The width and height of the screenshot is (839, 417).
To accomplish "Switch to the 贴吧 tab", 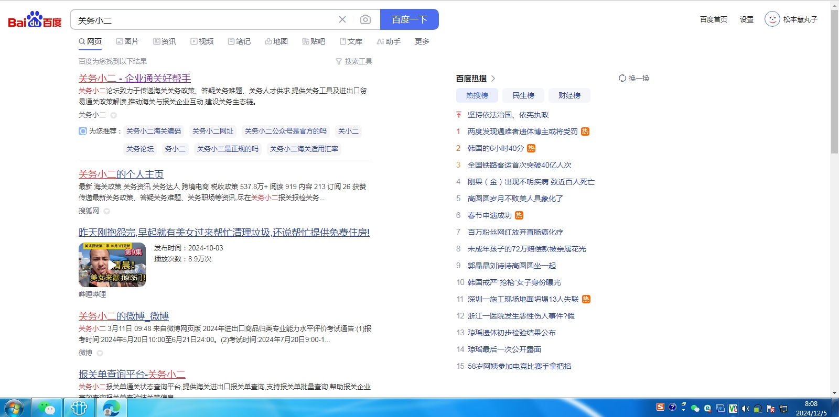I will tap(314, 41).
